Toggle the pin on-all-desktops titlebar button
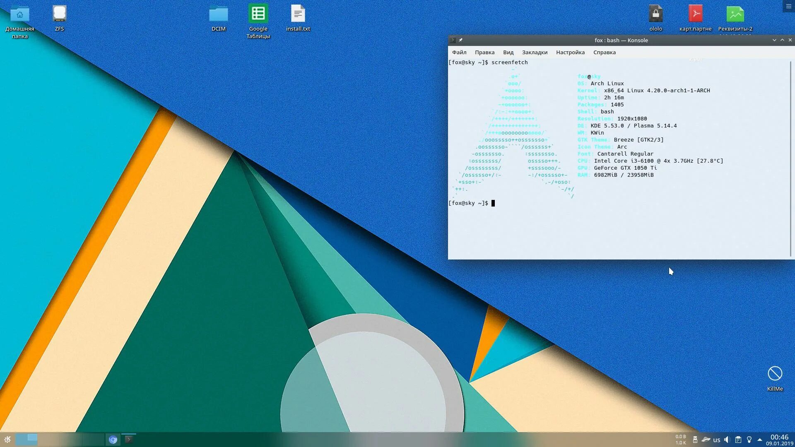The image size is (795, 447). tap(460, 40)
